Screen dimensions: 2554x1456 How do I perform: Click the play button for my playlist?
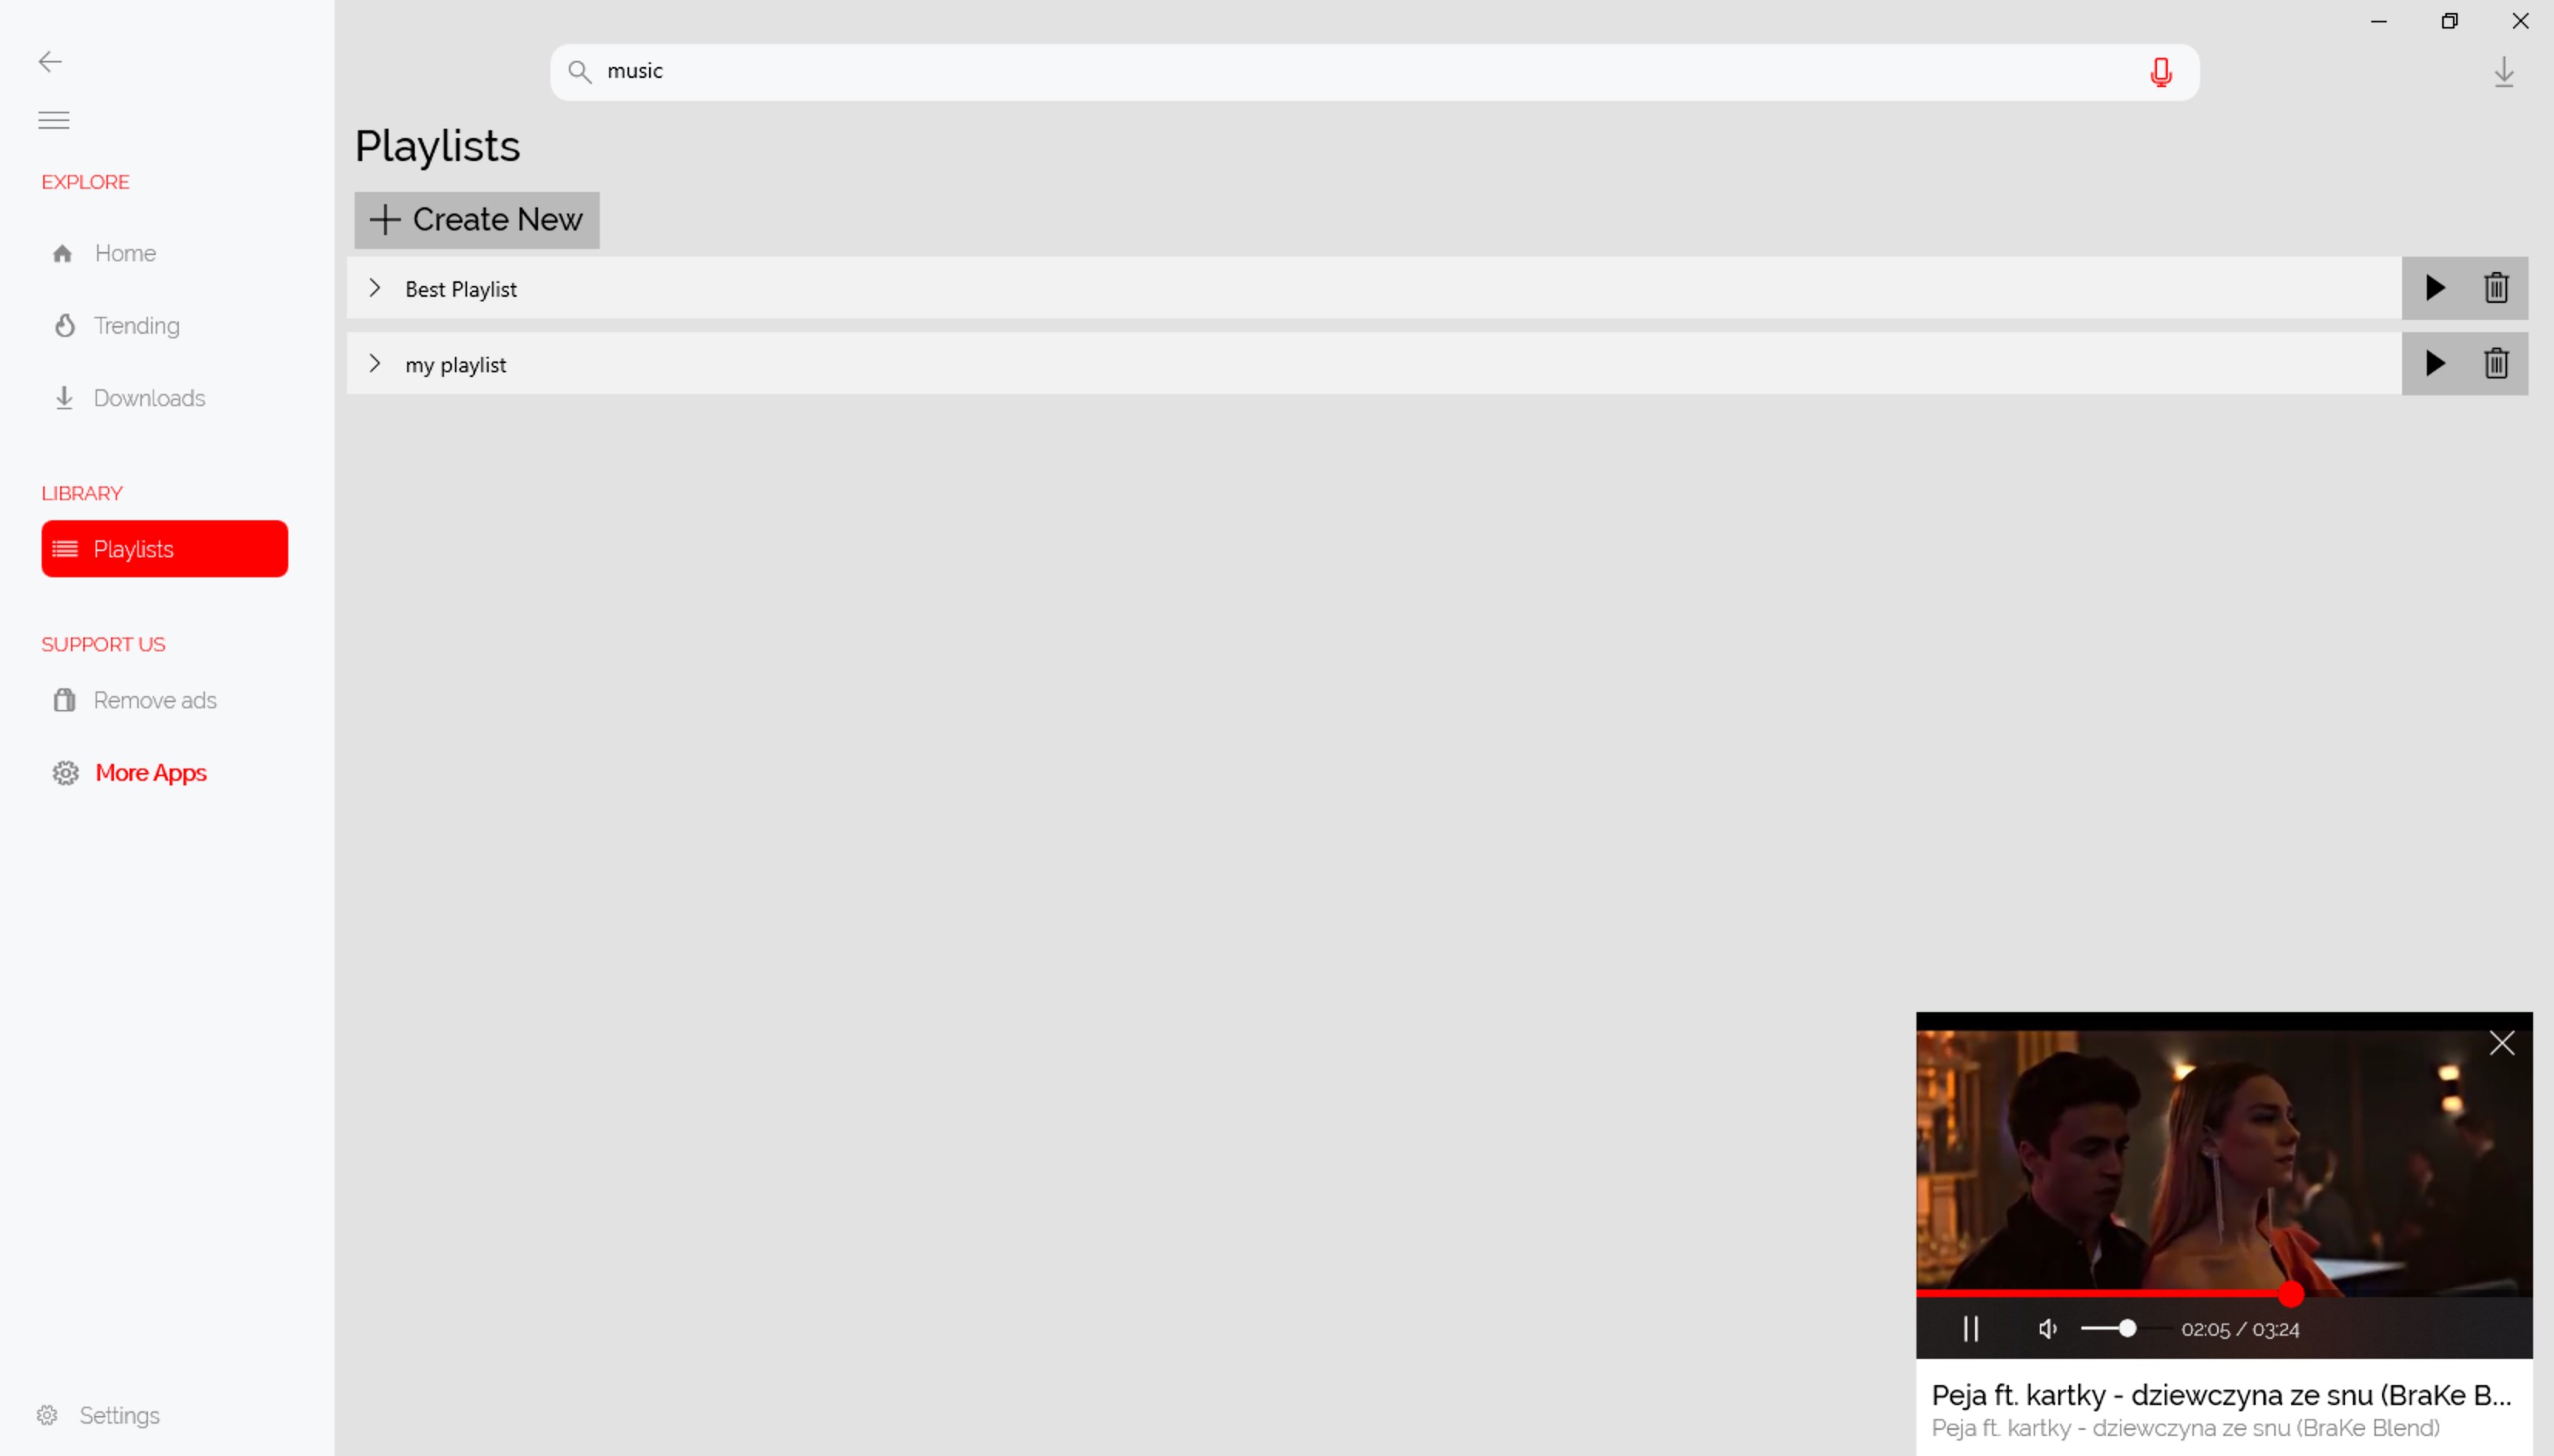pyautogui.click(x=2435, y=363)
